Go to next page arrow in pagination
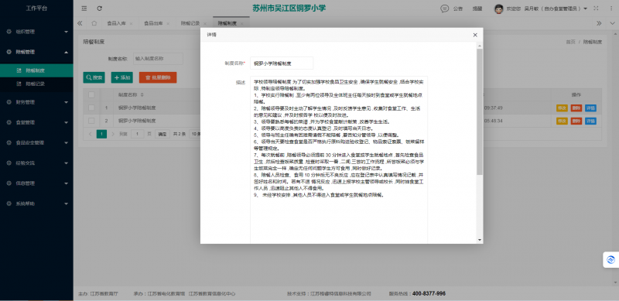Screen dimensions: 619x301 (113, 134)
